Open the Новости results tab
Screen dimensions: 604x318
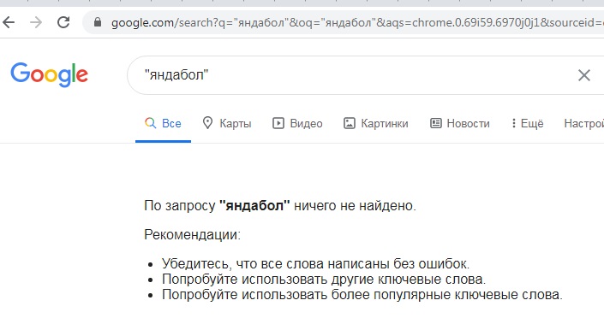pyautogui.click(x=459, y=123)
